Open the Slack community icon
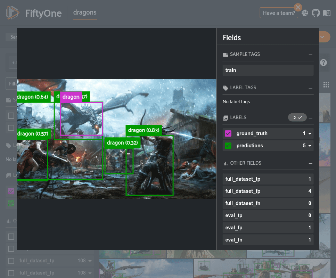 (x=305, y=13)
